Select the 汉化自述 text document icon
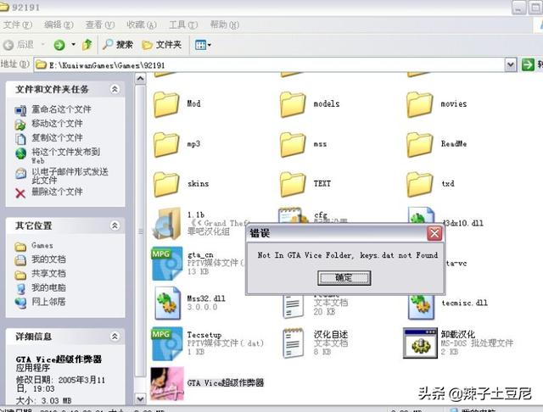Viewport: 543px width, 412px height. coord(293,342)
